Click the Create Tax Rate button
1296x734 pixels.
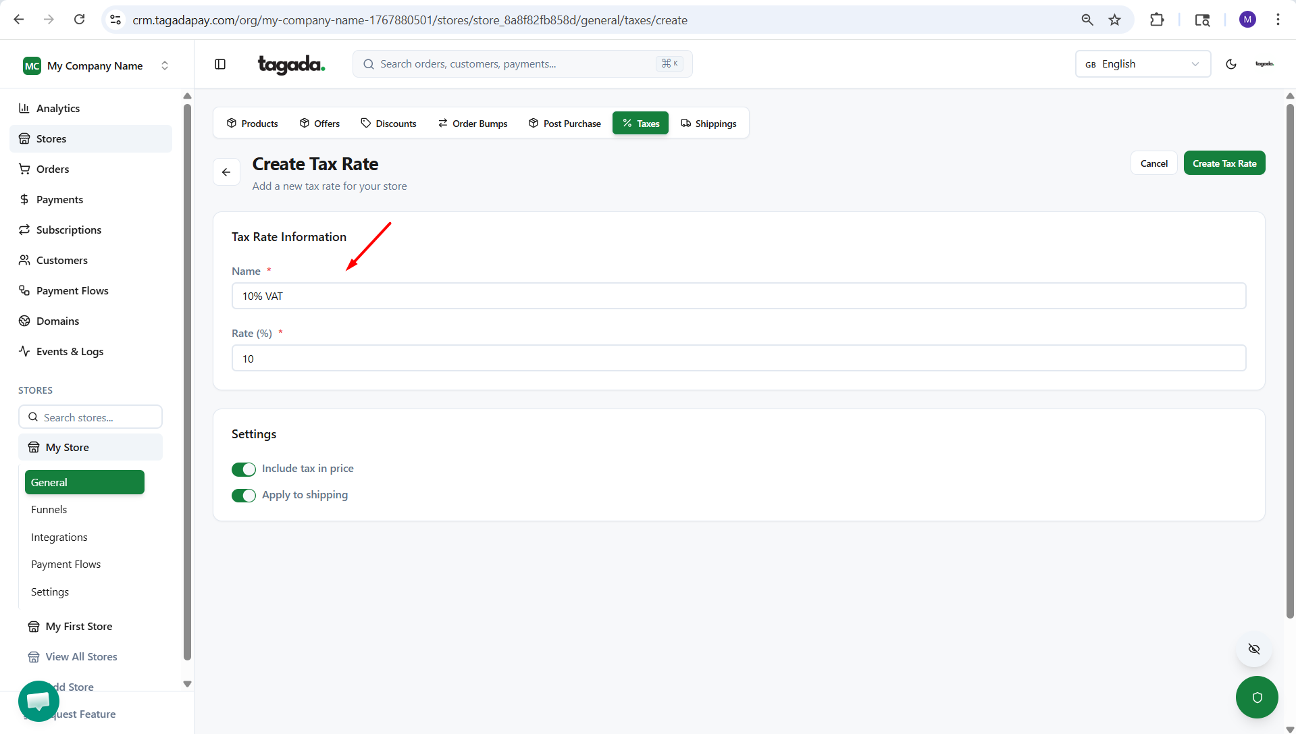click(x=1224, y=163)
